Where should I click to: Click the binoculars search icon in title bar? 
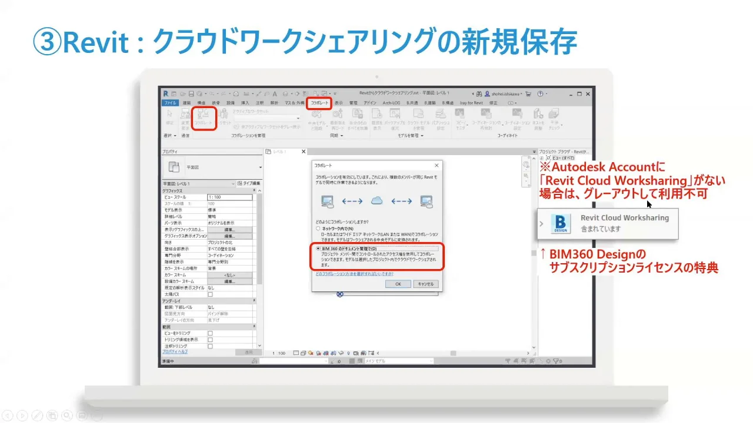479,94
